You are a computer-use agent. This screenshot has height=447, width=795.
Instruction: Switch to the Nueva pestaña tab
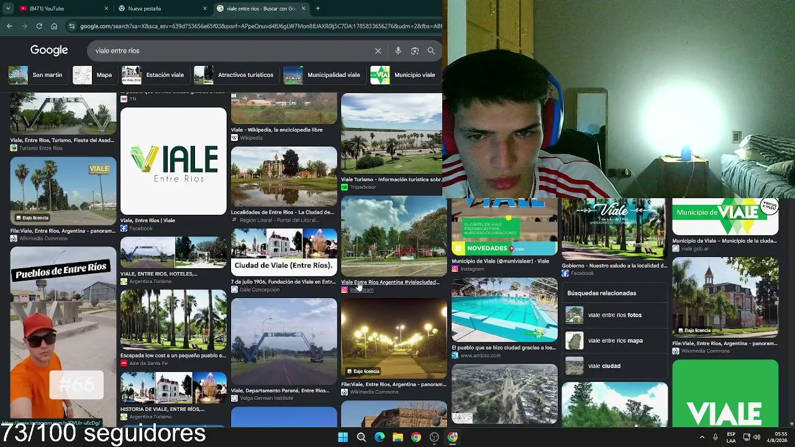tap(163, 9)
